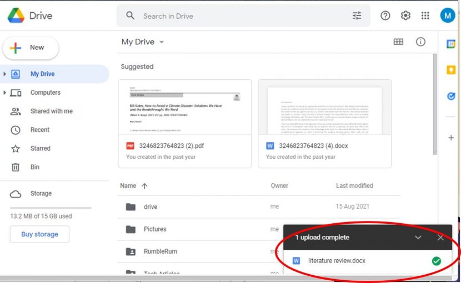The image size is (461, 283).
Task: Click the PDF icon of 3246823764823 (2).pdf
Action: (x=130, y=146)
